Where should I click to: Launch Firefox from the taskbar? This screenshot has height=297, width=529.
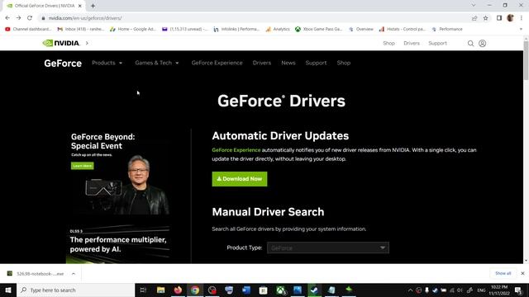(178, 290)
